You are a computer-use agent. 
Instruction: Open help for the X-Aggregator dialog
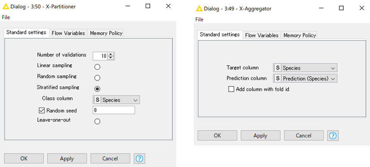pyautogui.click(x=333, y=136)
